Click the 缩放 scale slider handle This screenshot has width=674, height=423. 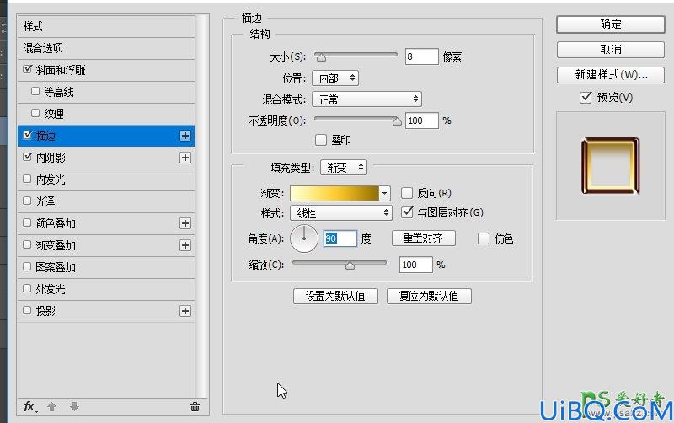click(x=350, y=265)
